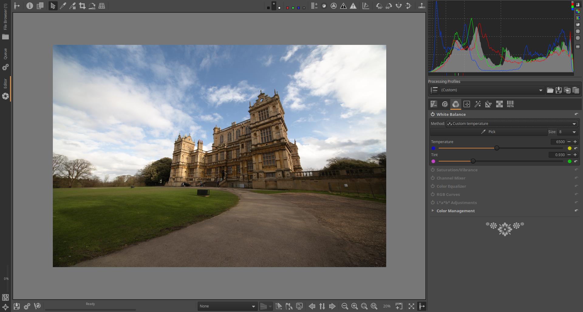Click the Pick white balance button
The width and height of the screenshot is (583, 312).
[x=489, y=132]
